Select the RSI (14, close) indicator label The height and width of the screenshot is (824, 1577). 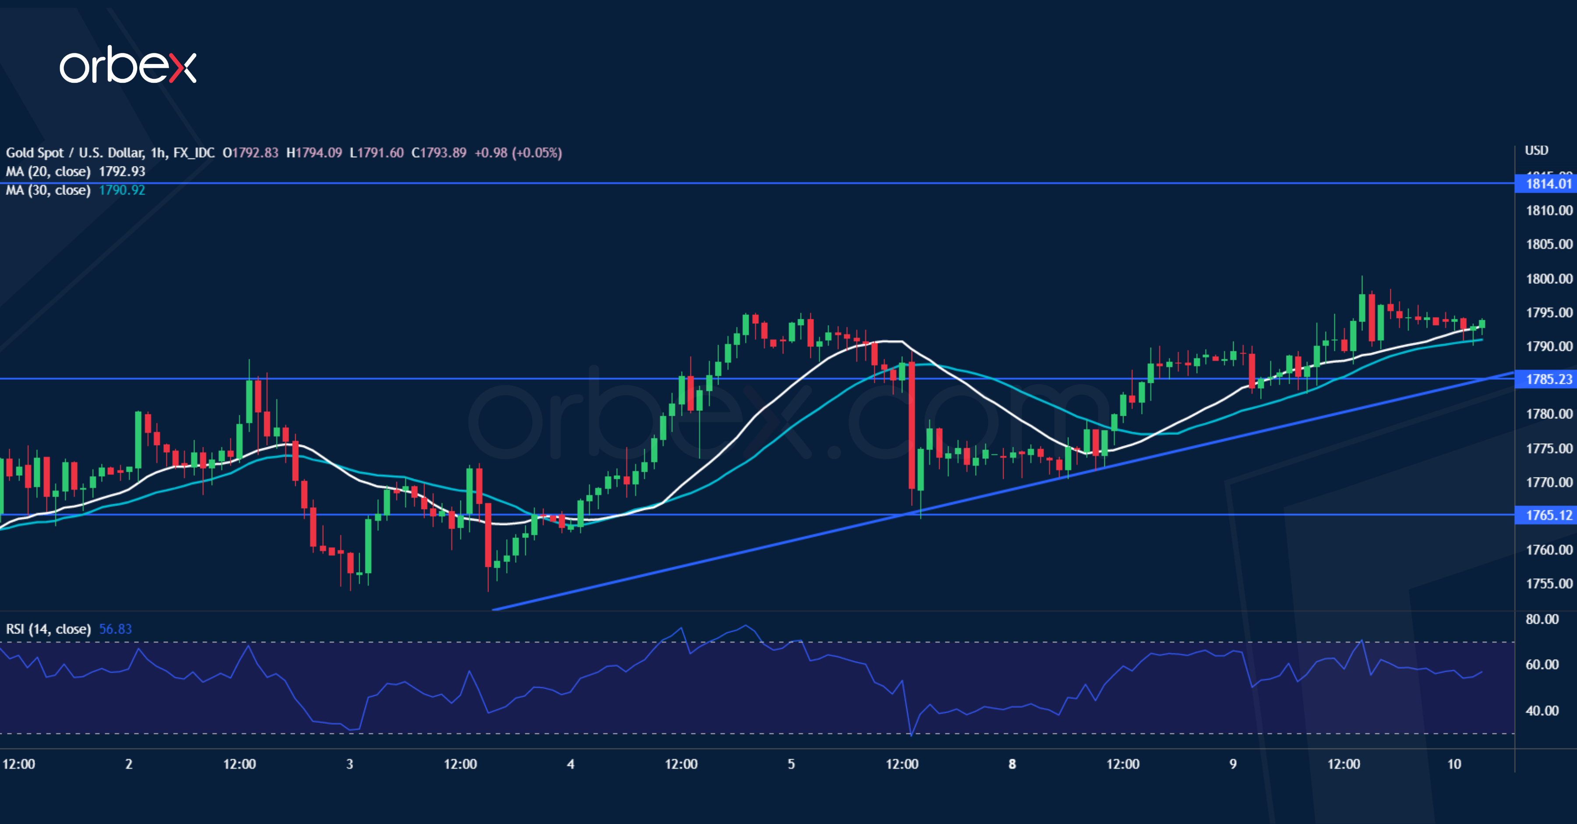pos(48,629)
